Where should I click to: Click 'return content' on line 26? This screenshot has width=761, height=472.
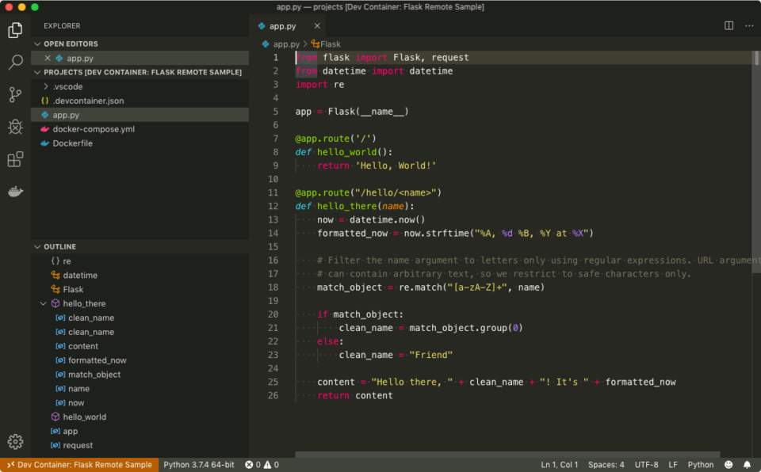[x=355, y=396]
